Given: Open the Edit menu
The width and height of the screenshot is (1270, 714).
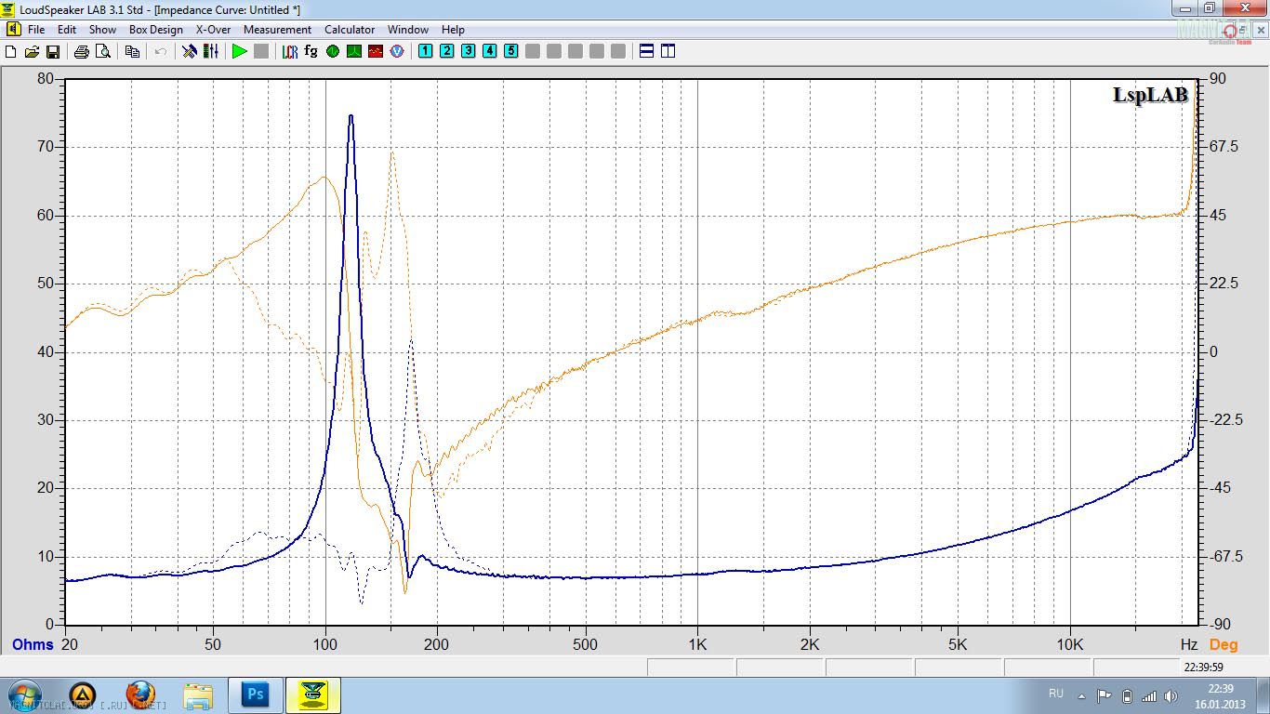Looking at the screenshot, I should point(67,30).
